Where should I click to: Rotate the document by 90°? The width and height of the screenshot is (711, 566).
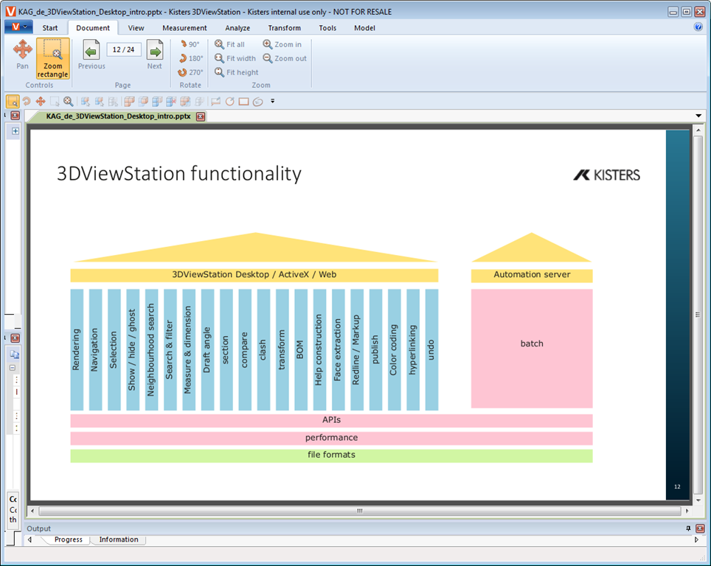click(190, 44)
